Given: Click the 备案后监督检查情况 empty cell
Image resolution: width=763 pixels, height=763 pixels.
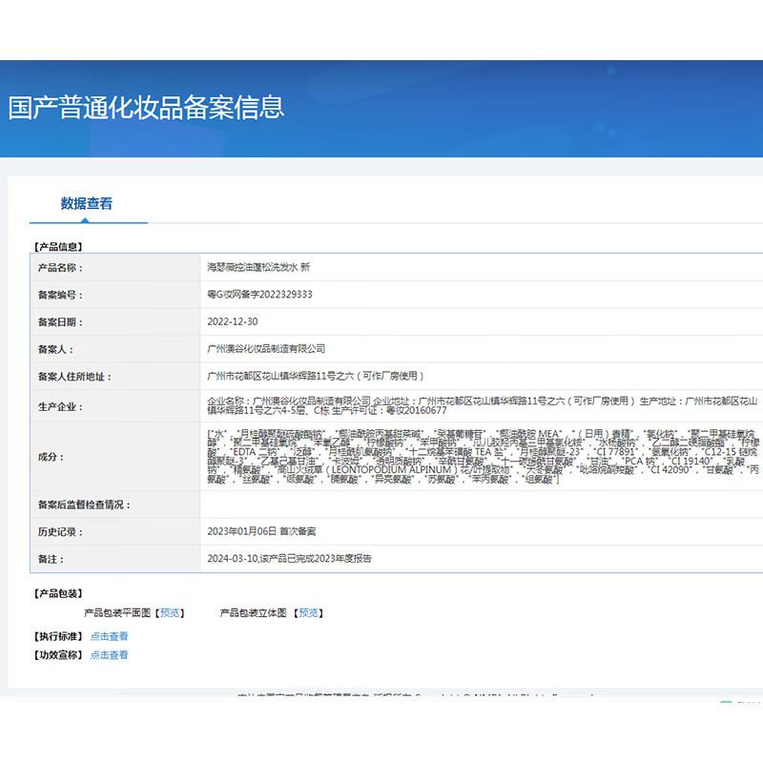Looking at the screenshot, I should pyautogui.click(x=381, y=505).
